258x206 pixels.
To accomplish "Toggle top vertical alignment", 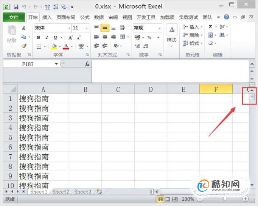I will coord(96,27).
